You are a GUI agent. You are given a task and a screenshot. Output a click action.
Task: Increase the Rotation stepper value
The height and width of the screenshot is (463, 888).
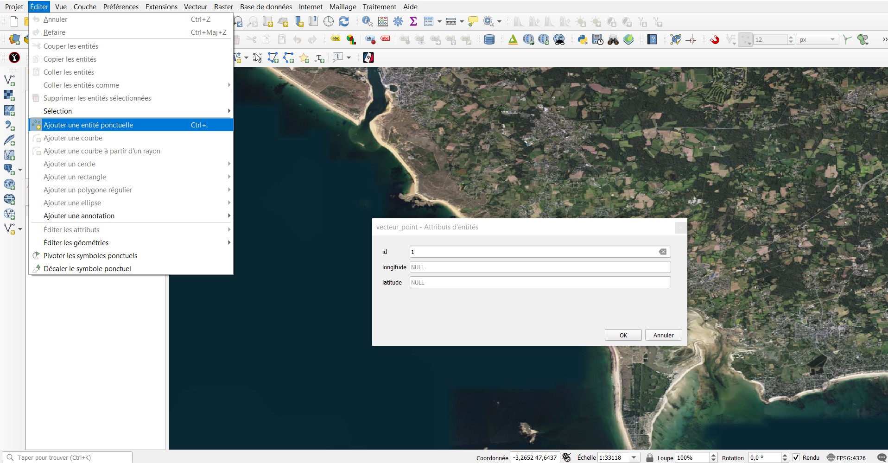785,455
